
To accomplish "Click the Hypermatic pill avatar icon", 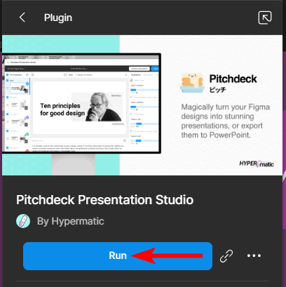I will pyautogui.click(x=23, y=221).
